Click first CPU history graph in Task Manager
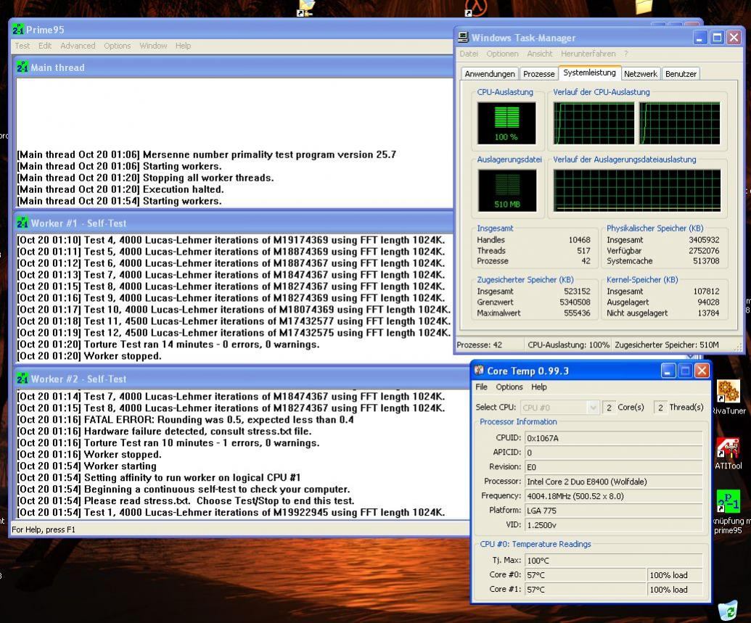751x623 pixels. pyautogui.click(x=594, y=123)
